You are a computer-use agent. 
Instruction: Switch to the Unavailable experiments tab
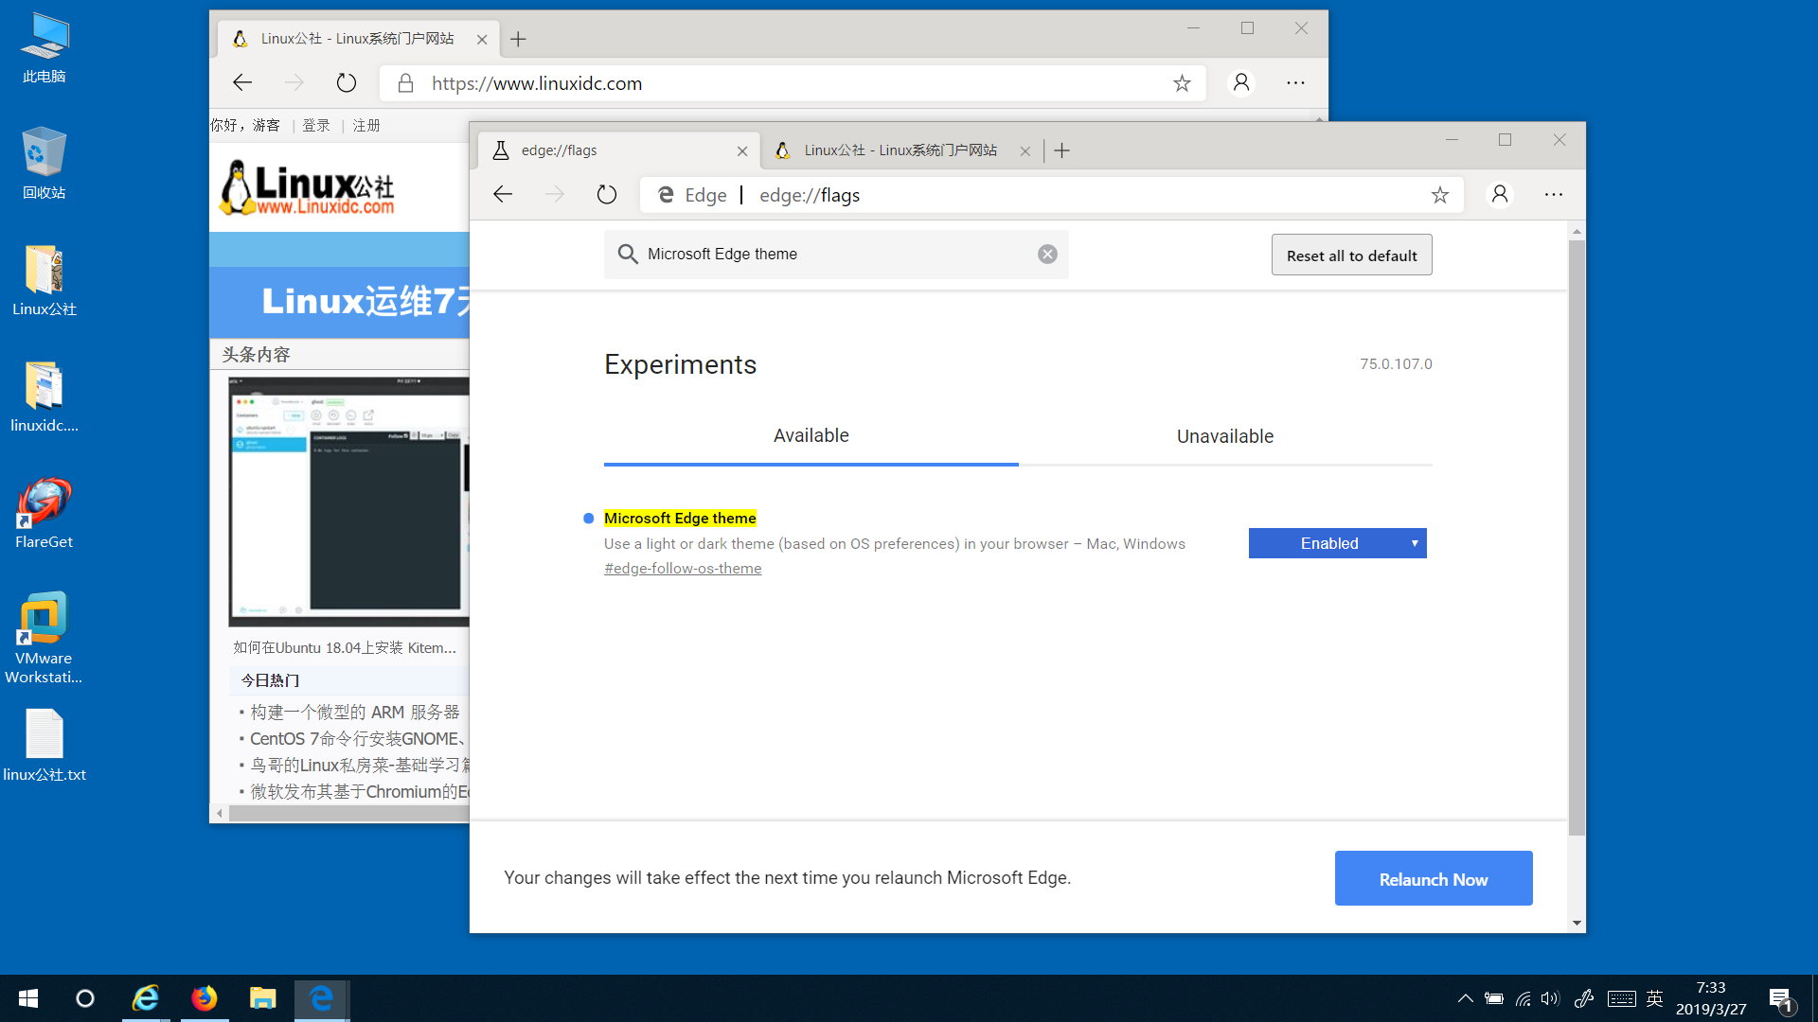tap(1225, 435)
